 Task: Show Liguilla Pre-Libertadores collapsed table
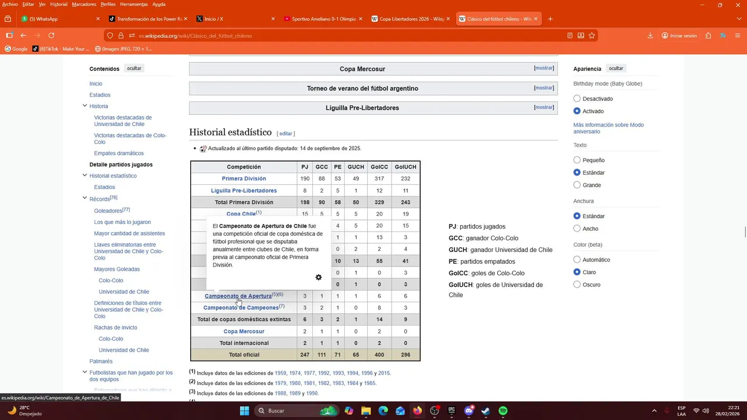[x=544, y=107]
